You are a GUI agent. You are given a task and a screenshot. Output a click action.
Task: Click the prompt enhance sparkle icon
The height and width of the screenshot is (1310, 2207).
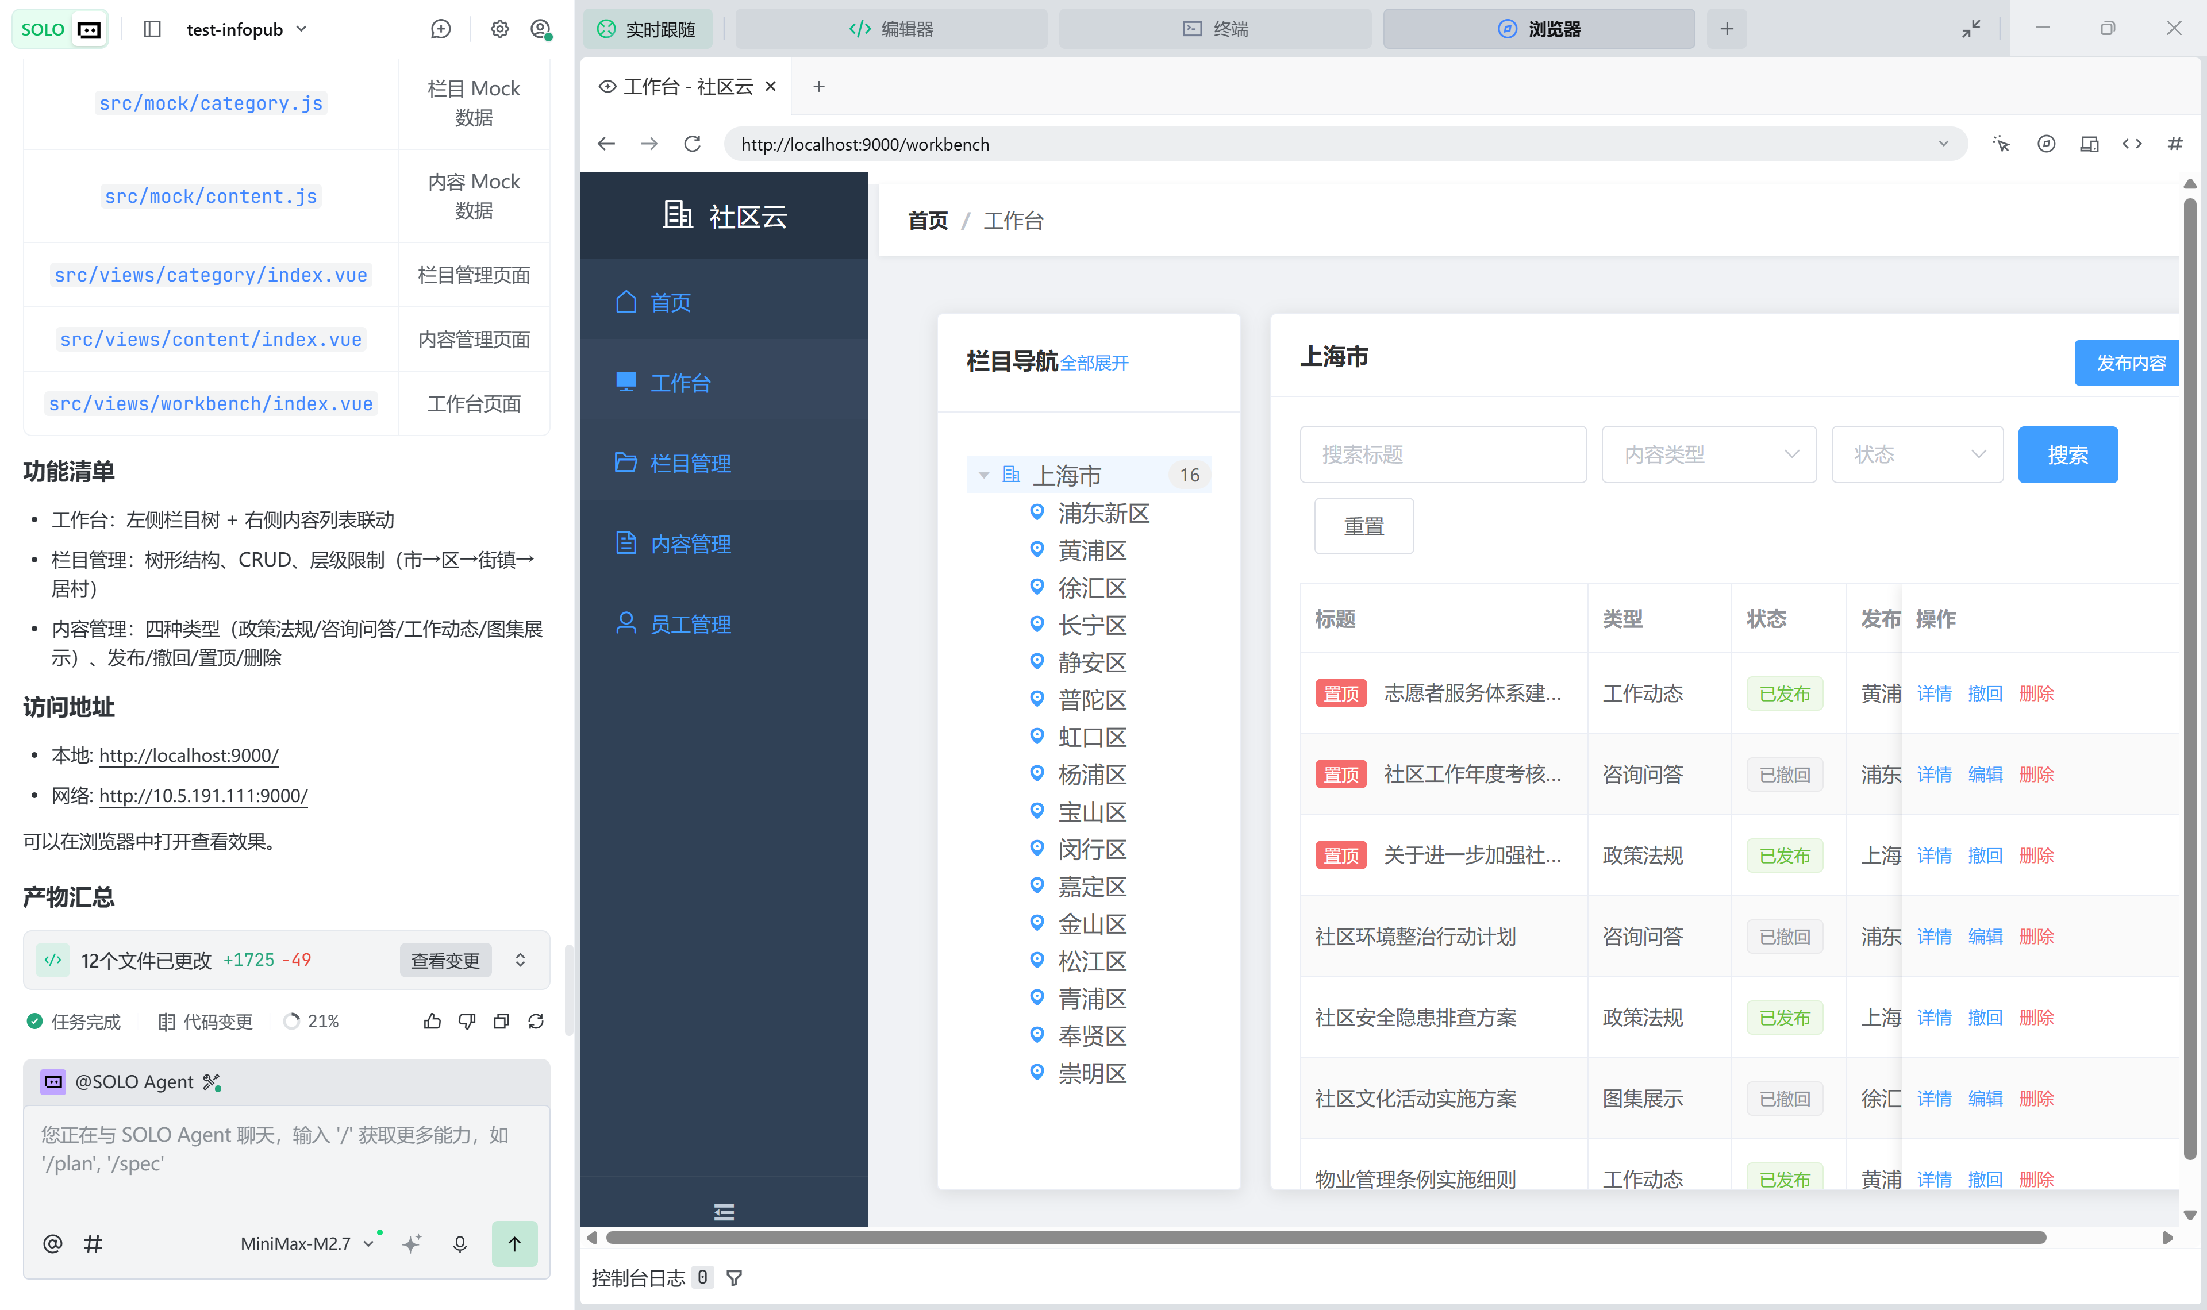412,1244
